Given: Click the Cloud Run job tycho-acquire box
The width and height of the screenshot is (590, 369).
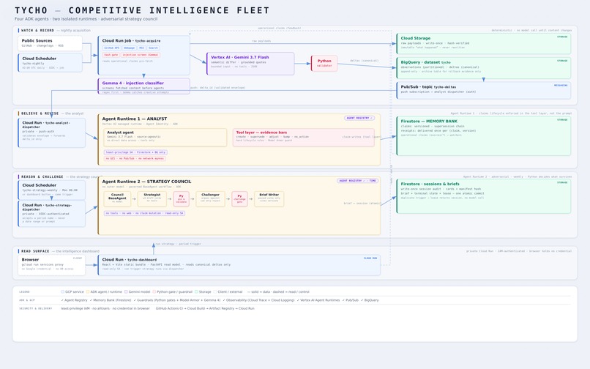Looking at the screenshot, I should click(143, 56).
